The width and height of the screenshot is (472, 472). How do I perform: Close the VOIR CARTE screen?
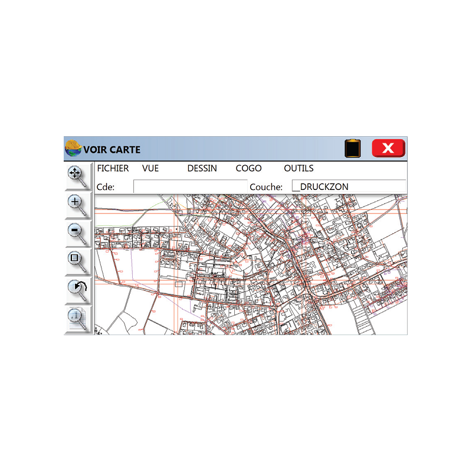[388, 148]
